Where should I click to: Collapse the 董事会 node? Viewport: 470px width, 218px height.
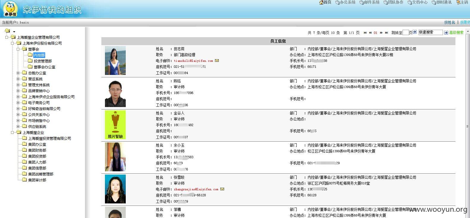coord(18,49)
